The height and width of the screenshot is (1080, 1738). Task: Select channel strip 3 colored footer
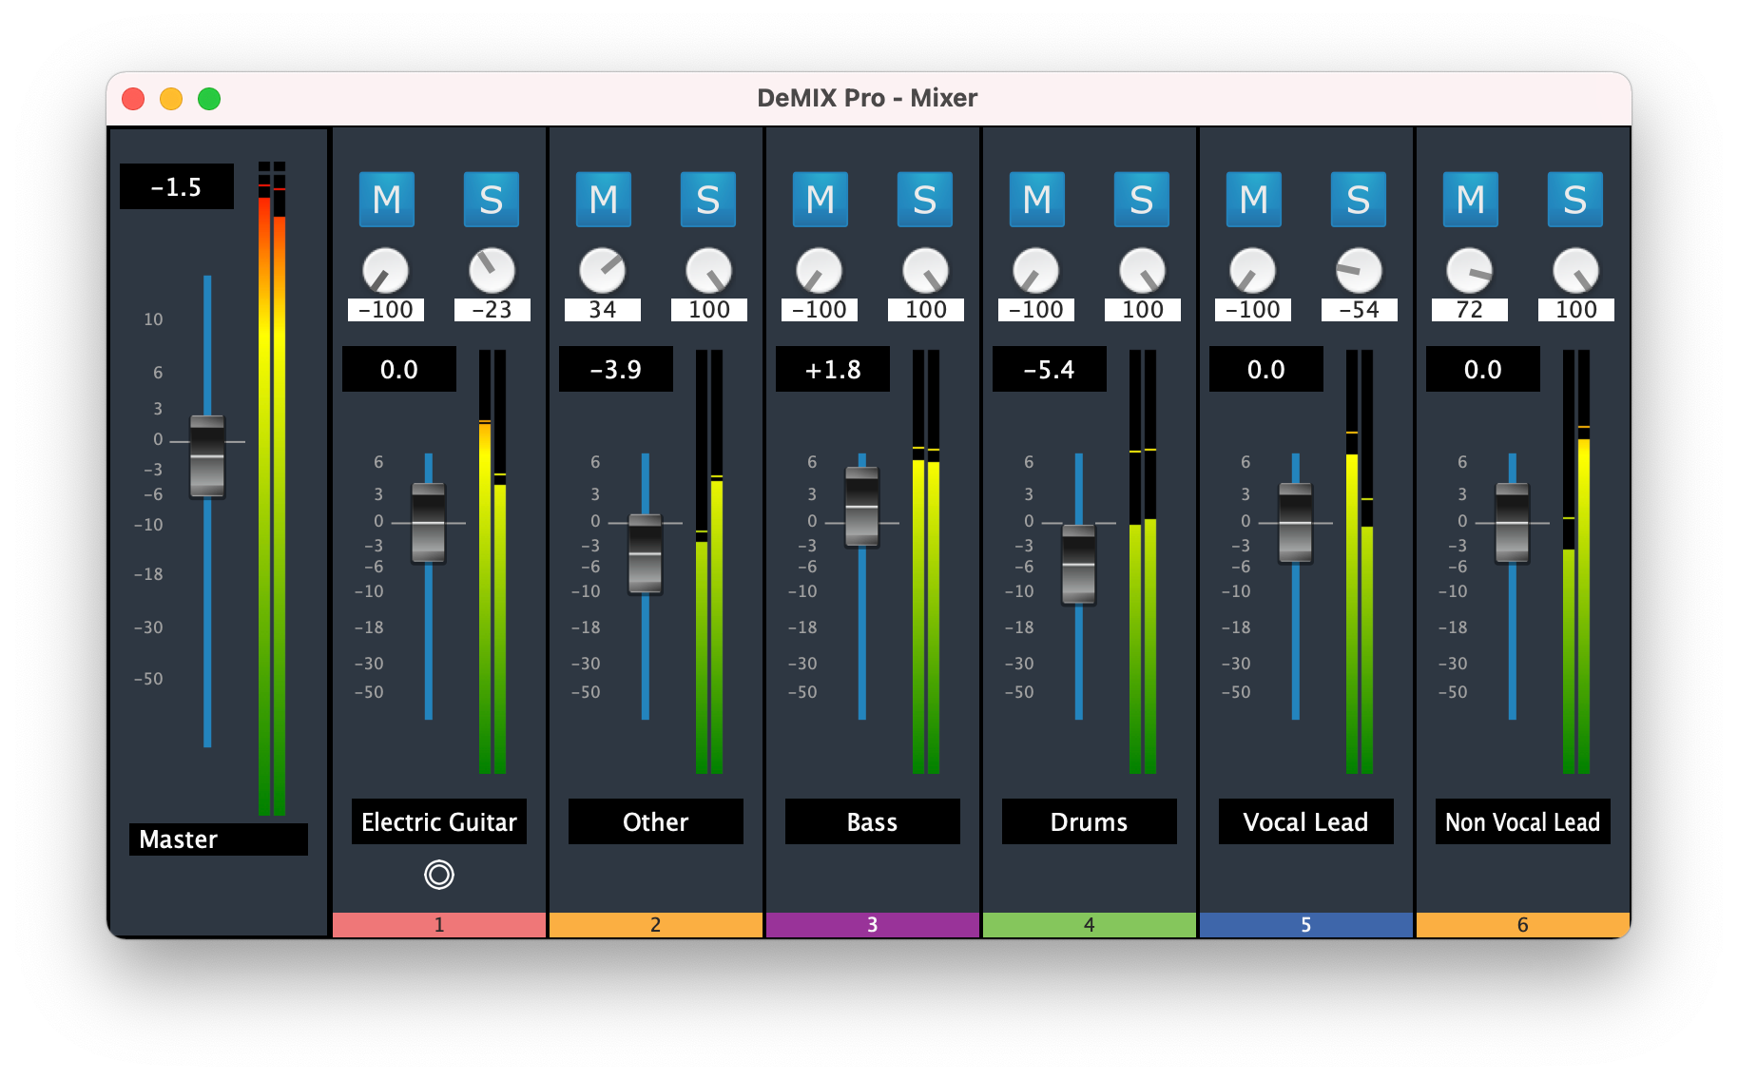point(872,922)
